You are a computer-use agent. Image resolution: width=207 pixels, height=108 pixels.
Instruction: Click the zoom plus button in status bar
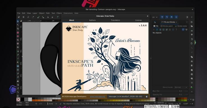pyautogui.click(x=177, y=104)
